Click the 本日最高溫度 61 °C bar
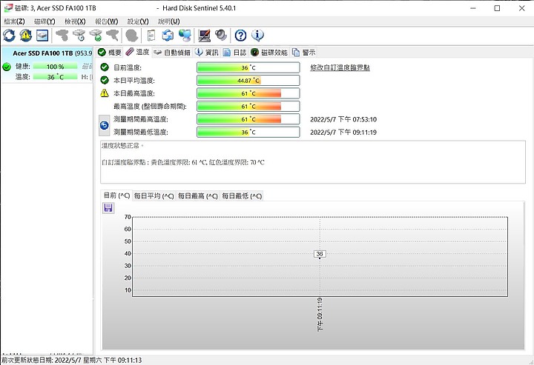Viewport: 534px width, 365px height. coord(248,93)
